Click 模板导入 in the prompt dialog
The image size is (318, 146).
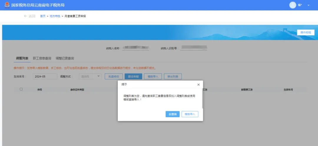click(x=190, y=114)
